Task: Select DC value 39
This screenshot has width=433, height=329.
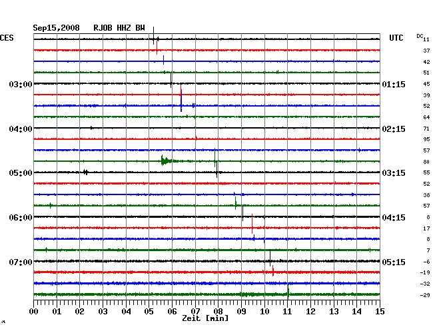Action: (426, 95)
